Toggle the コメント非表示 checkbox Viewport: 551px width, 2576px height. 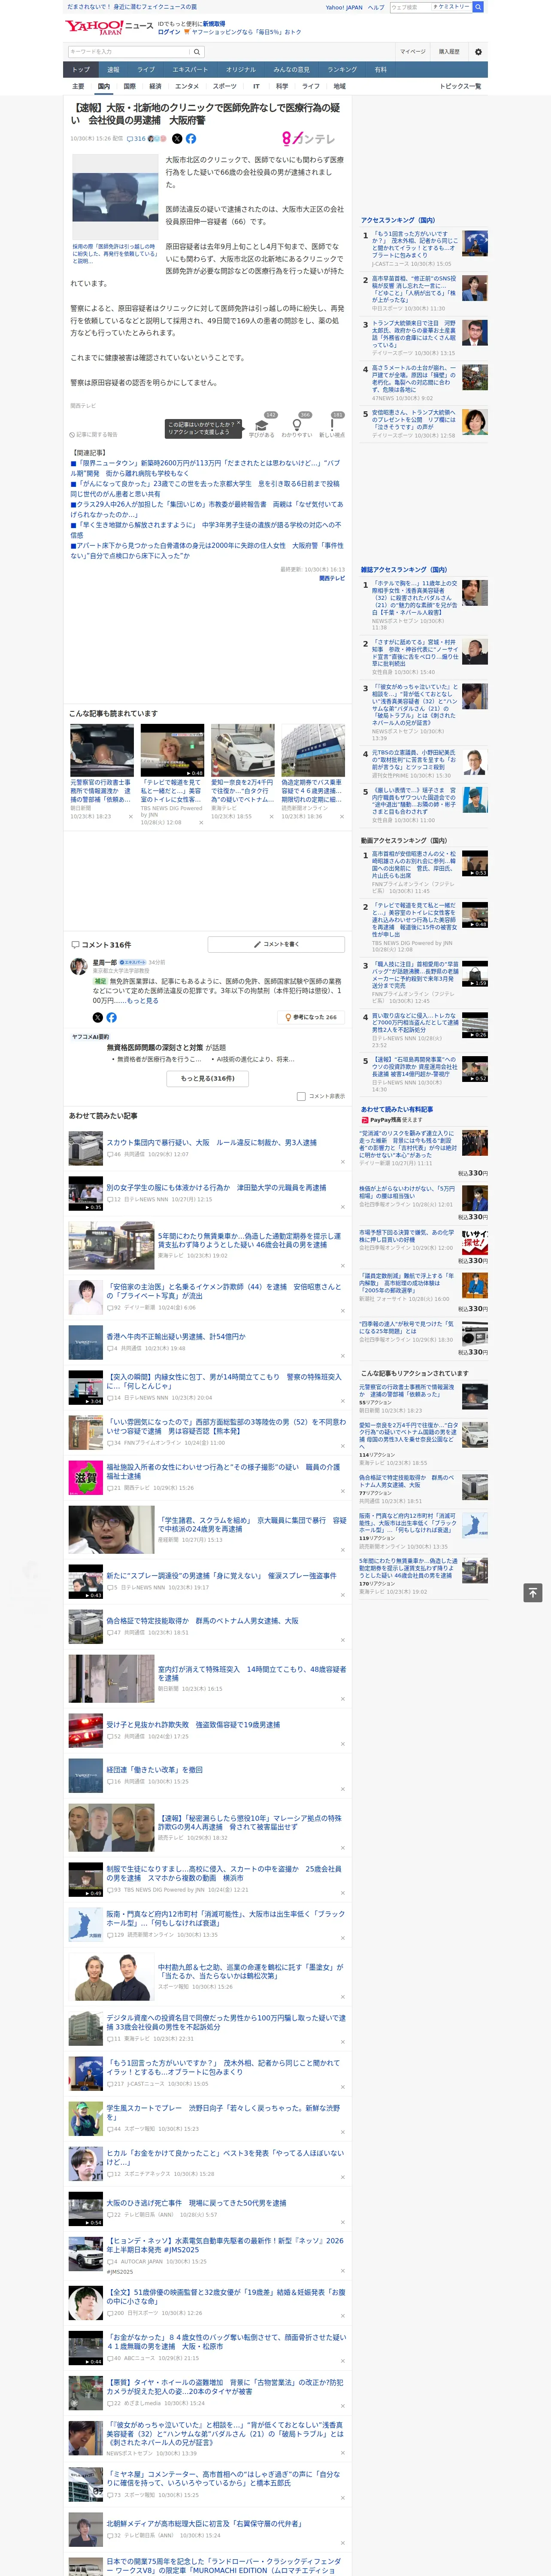click(x=301, y=1096)
